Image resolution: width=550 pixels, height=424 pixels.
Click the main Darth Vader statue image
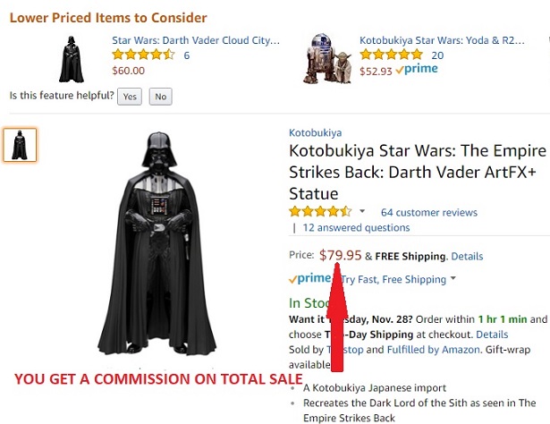[157, 243]
